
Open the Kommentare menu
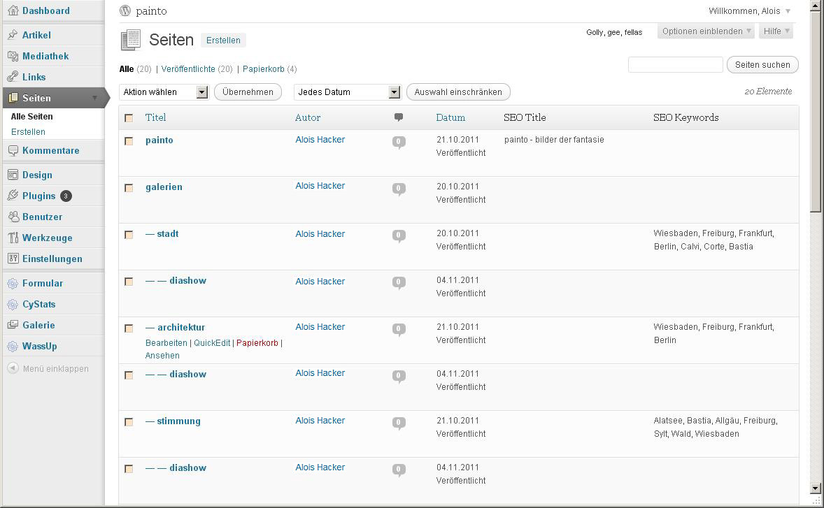click(50, 151)
